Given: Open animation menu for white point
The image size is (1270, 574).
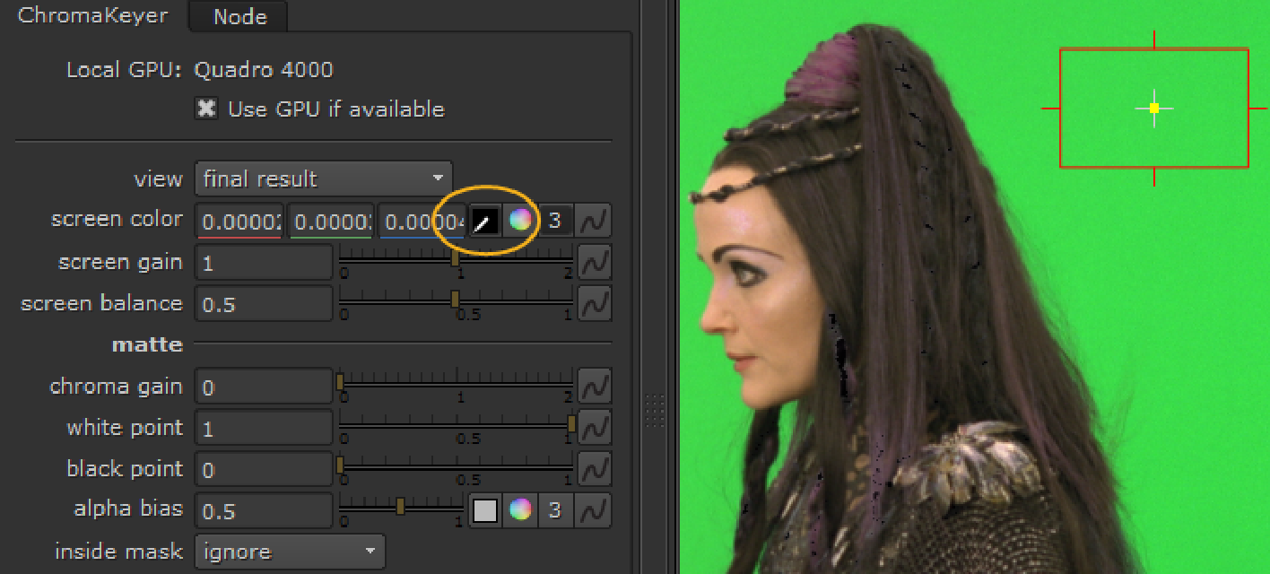Looking at the screenshot, I should pyautogui.click(x=593, y=428).
